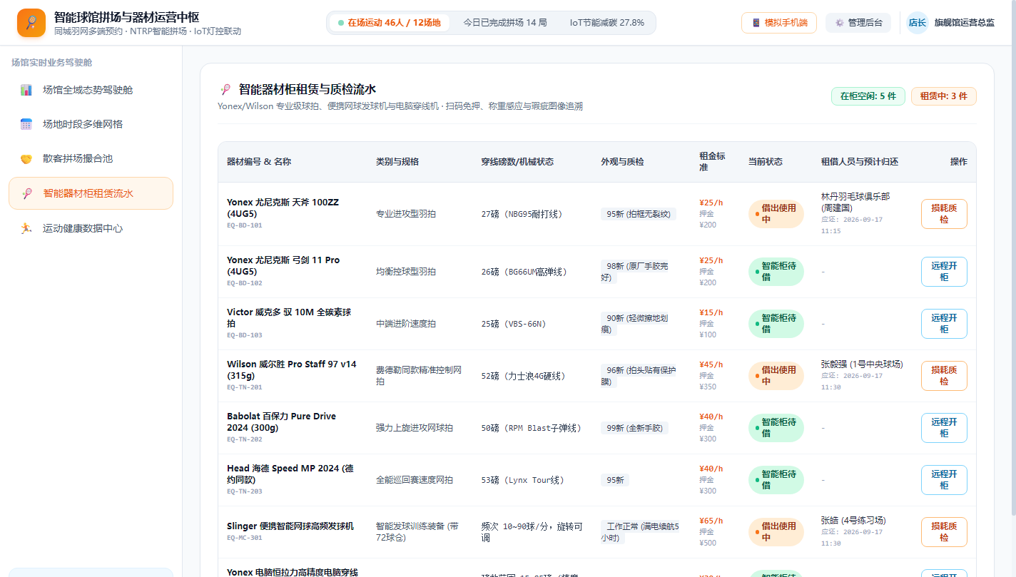Viewport: 1016px width, 577px height.
Task: Click the 借出使用中 status for EQ-BD-101
Action: click(x=776, y=214)
